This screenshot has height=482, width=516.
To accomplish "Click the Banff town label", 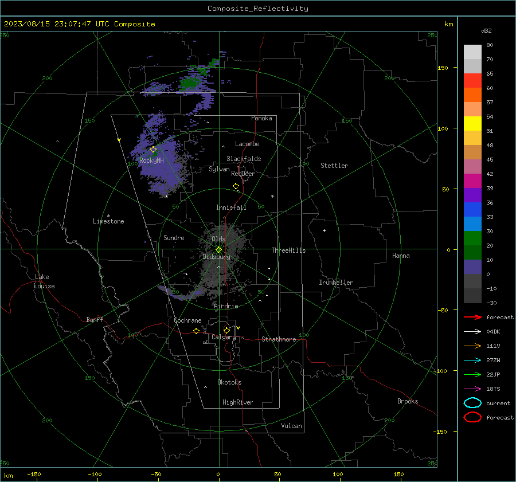I will coord(95,320).
